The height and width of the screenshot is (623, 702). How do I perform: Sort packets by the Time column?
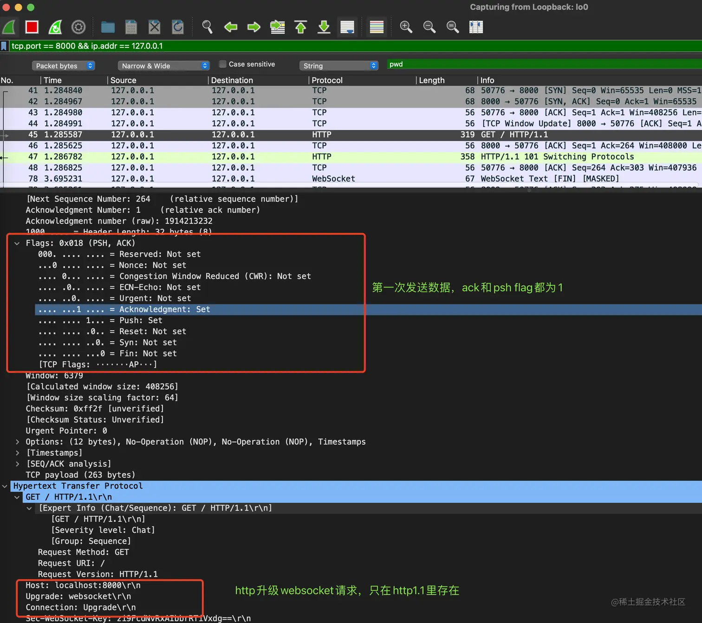[74, 80]
